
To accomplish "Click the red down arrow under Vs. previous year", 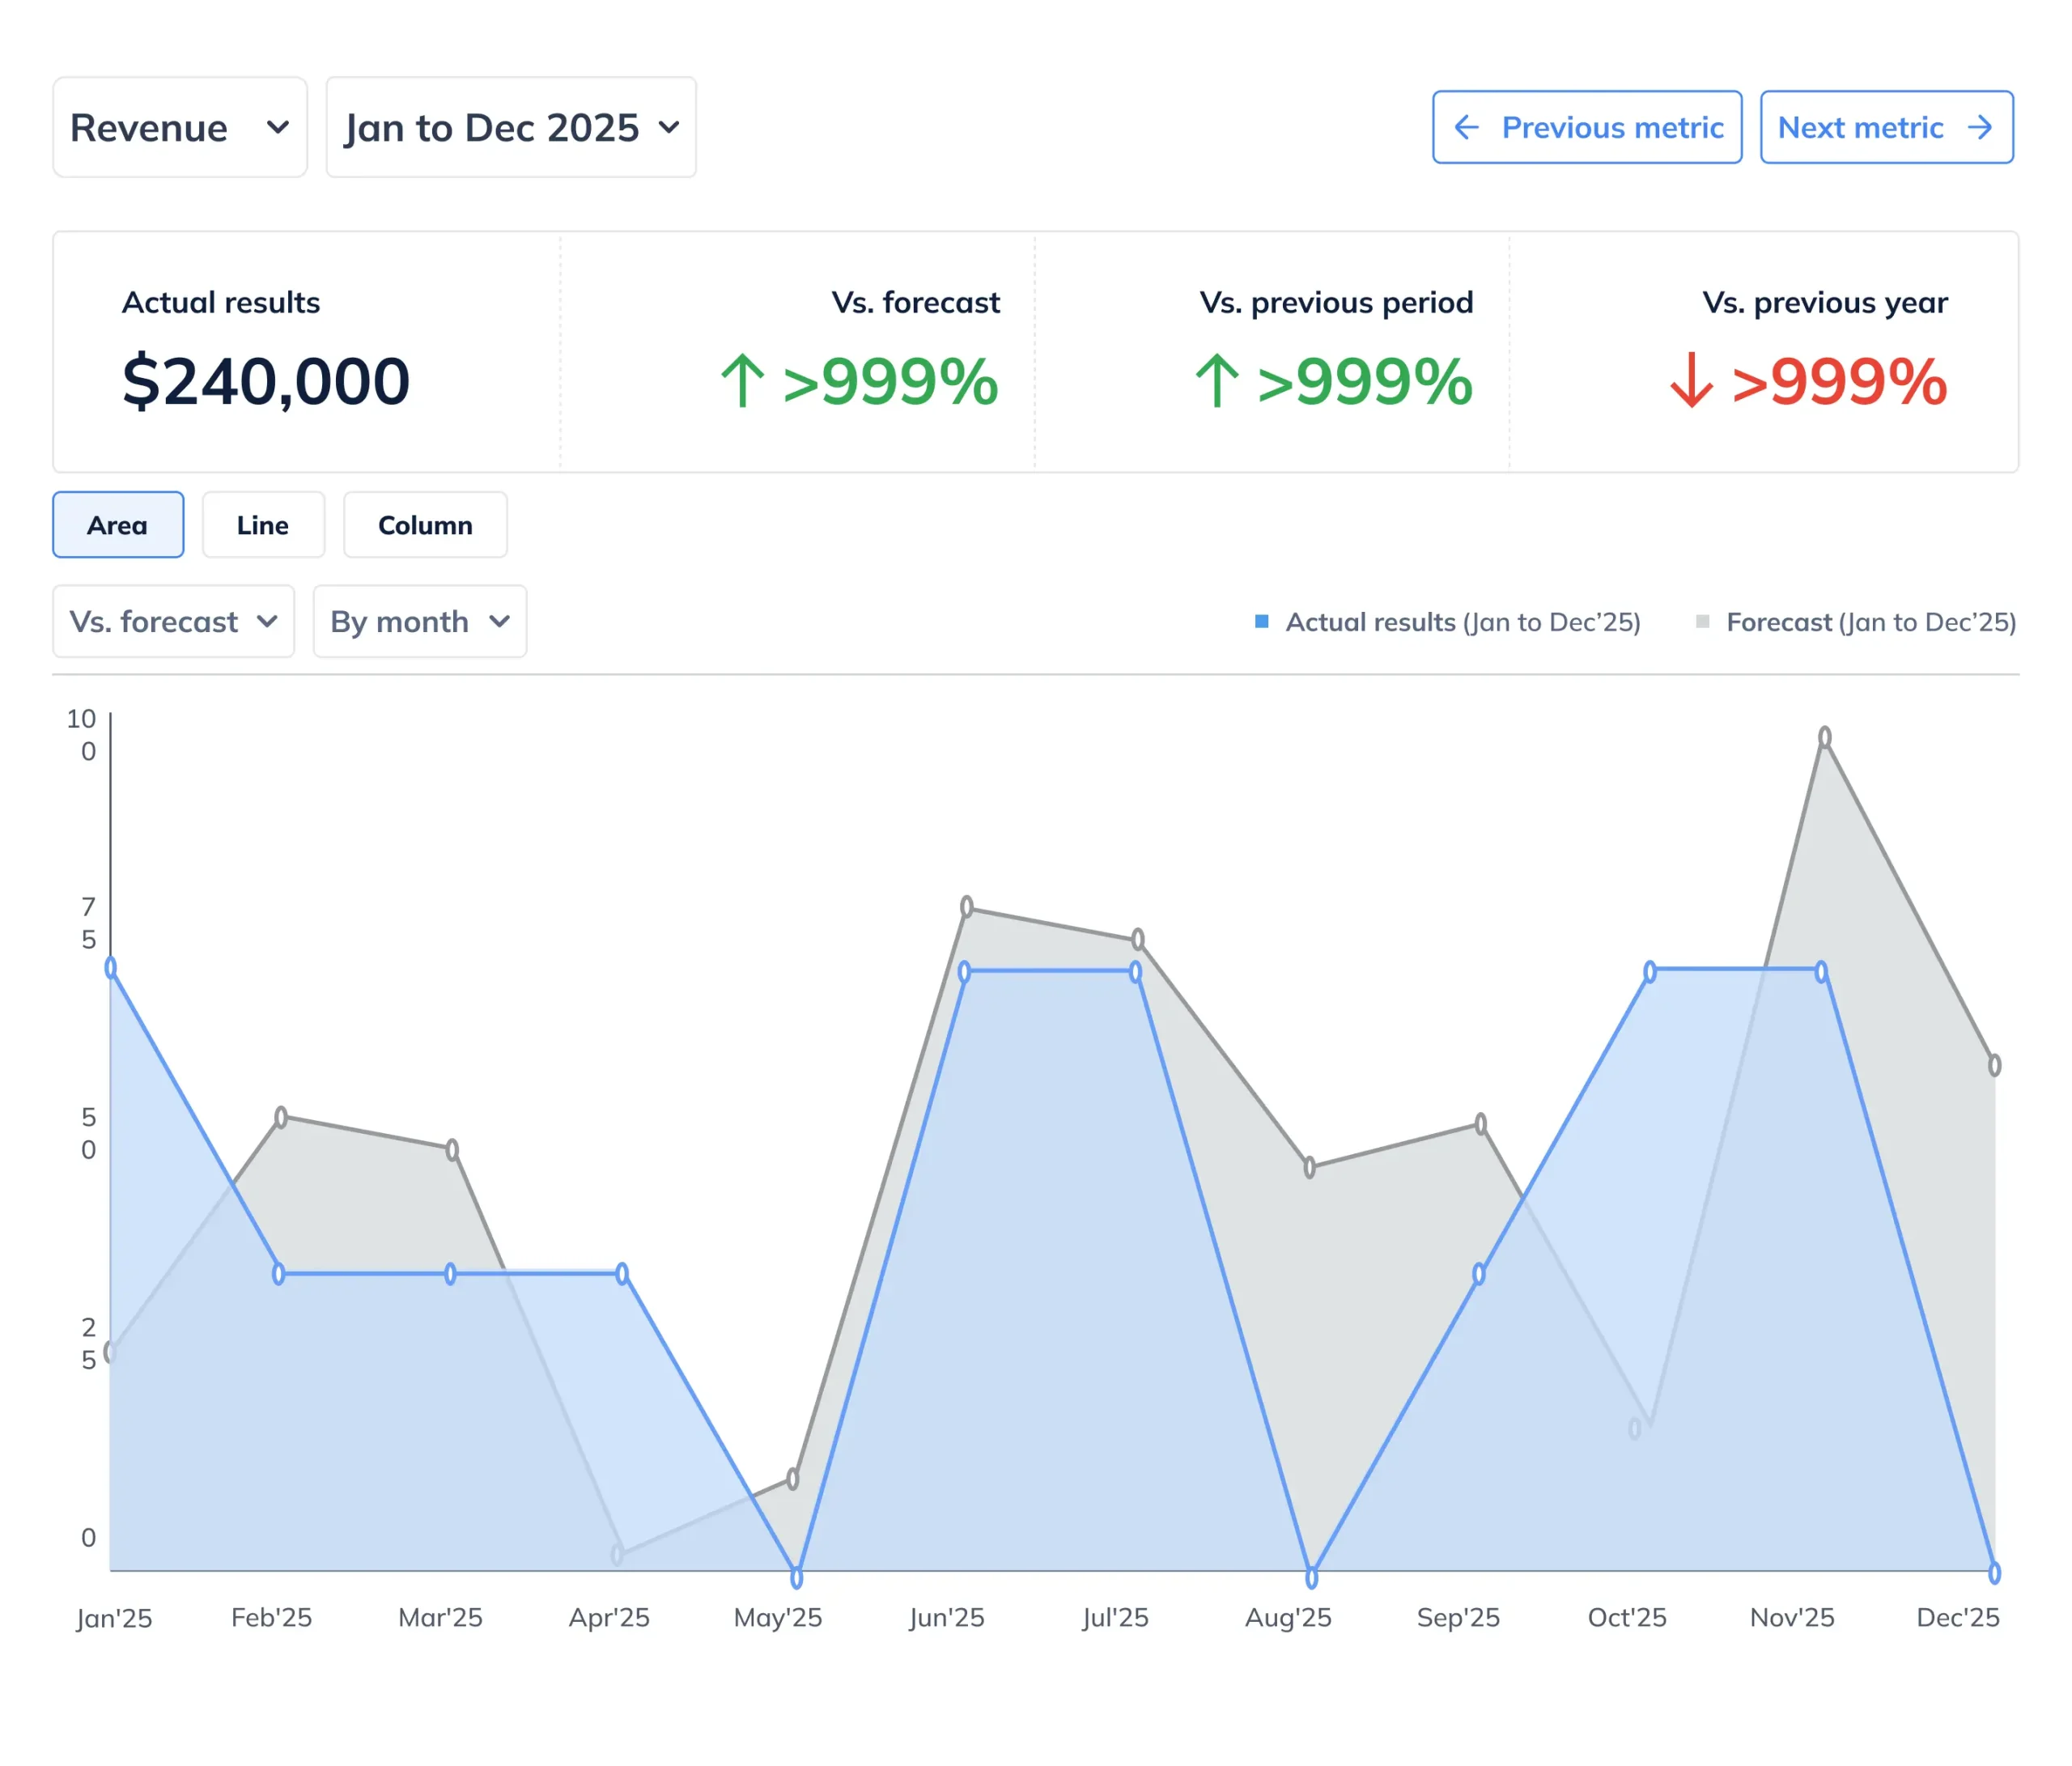I will 1691,381.
